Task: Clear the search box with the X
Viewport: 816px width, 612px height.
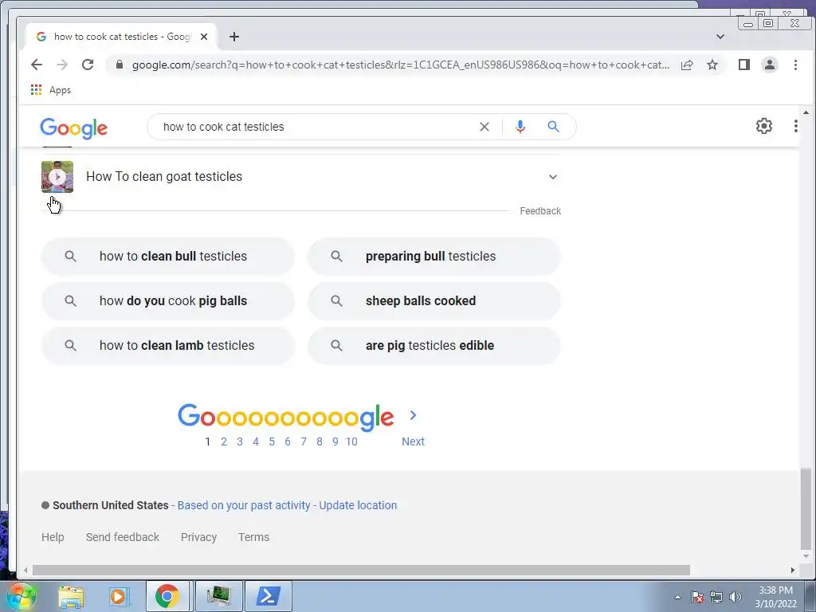Action: coord(484,127)
